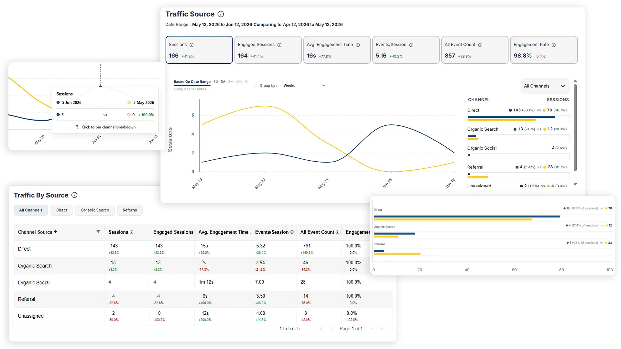
Task: Click info icon in Events/Session table header
Action: coord(292,232)
